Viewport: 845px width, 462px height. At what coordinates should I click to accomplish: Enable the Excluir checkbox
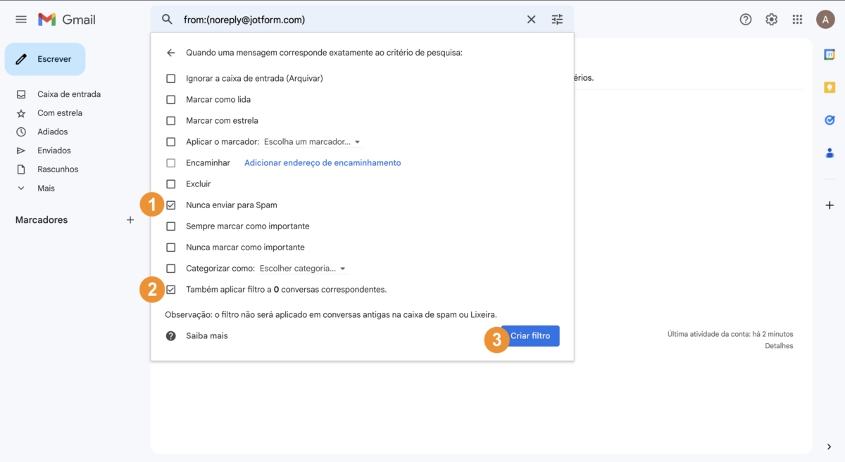point(170,184)
